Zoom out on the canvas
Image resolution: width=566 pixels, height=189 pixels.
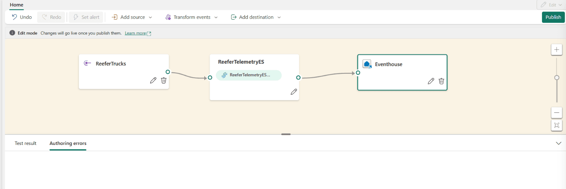click(557, 112)
